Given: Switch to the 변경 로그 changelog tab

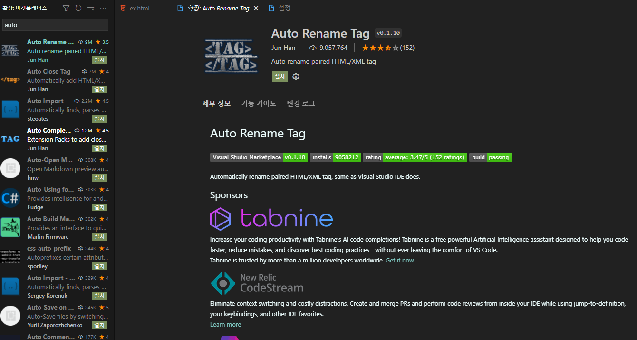Looking at the screenshot, I should tap(301, 103).
